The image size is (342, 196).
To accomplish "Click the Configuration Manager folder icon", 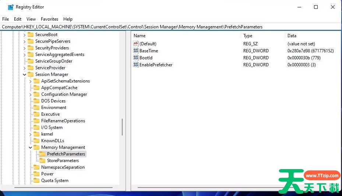I will click(36, 94).
